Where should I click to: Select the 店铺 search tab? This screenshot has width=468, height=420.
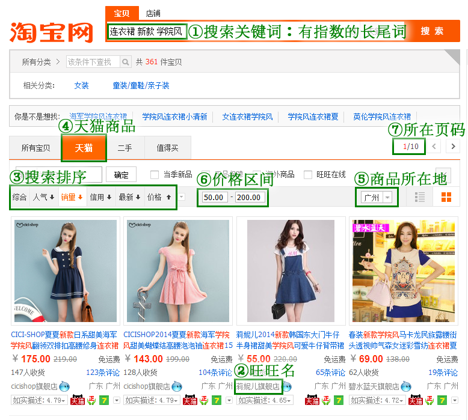[153, 13]
